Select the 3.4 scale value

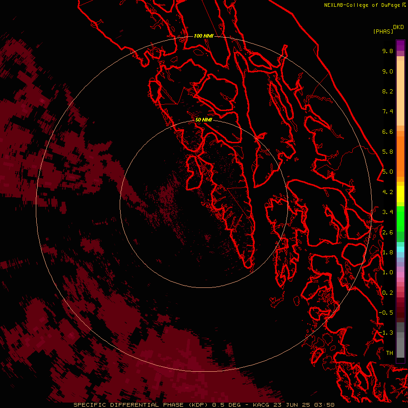pos(388,212)
